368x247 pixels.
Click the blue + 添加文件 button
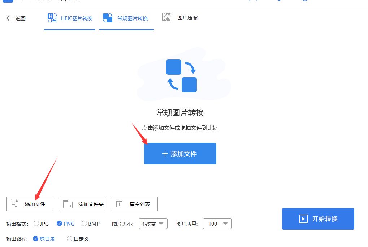coord(180,154)
